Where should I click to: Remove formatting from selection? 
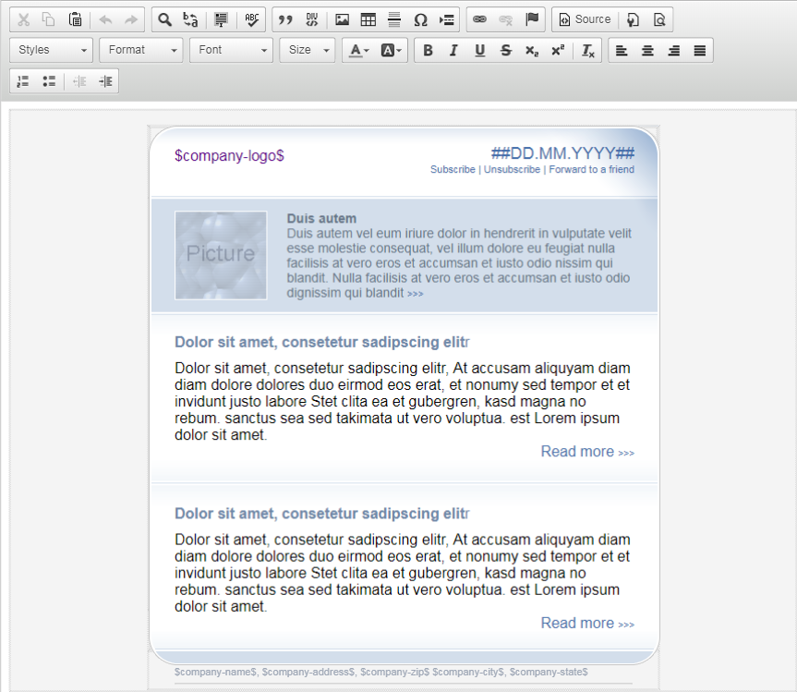click(x=588, y=50)
